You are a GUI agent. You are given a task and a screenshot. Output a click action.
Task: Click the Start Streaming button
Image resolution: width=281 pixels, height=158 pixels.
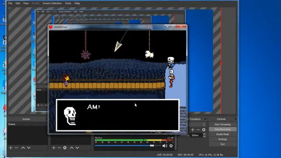click(x=223, y=124)
